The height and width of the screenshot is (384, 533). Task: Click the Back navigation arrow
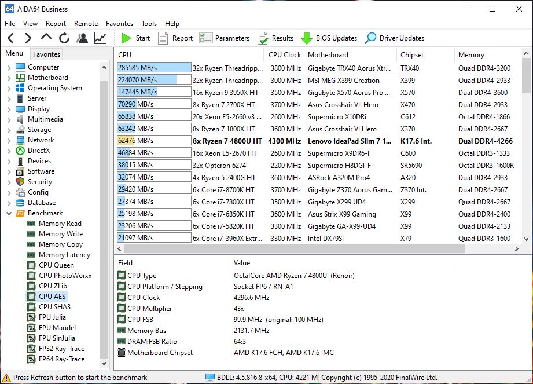(10, 38)
